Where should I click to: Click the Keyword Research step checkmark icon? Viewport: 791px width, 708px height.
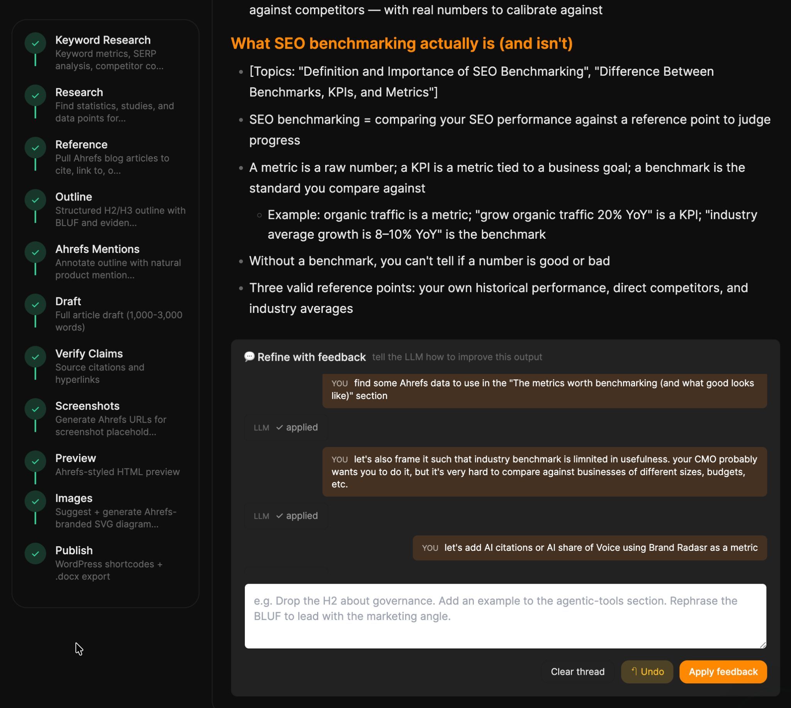[x=36, y=43]
